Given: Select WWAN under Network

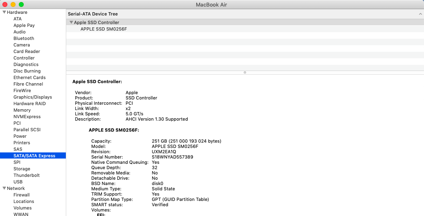Looking at the screenshot, I should point(21,214).
